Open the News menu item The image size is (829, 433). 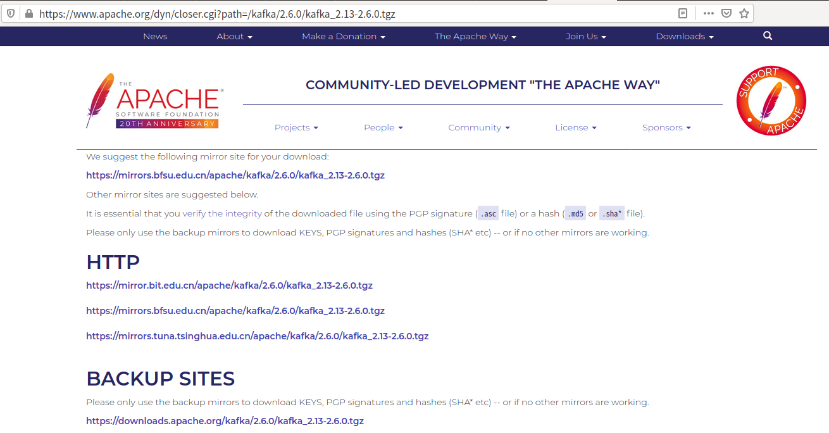[155, 36]
